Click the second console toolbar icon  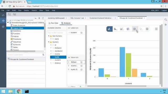pyautogui.click(x=15, y=14)
